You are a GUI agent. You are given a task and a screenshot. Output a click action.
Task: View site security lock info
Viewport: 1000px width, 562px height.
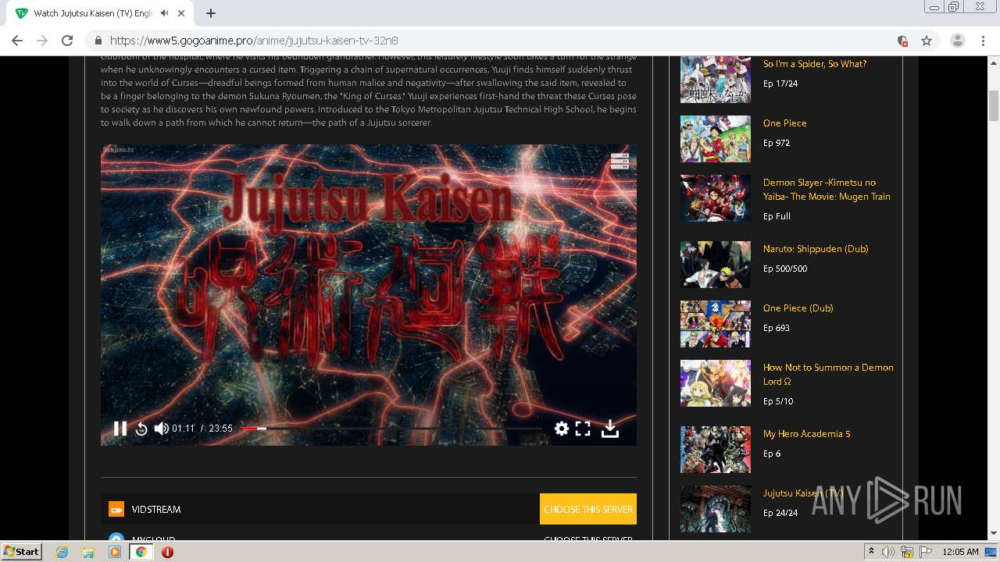[x=98, y=41]
